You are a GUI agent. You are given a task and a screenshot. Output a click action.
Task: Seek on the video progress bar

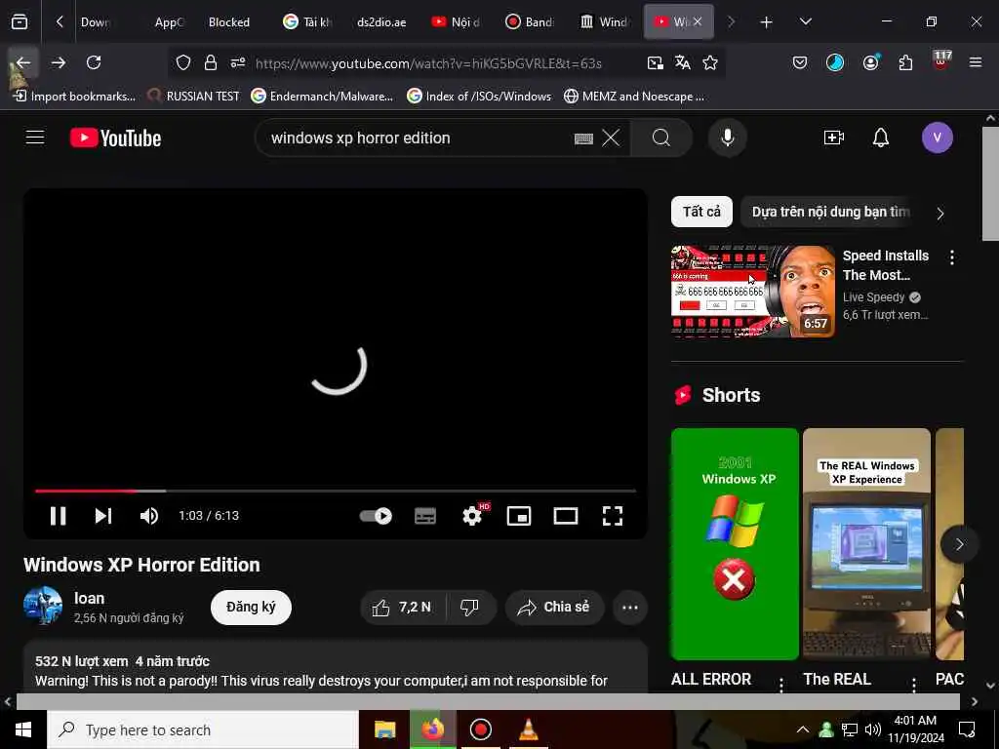[336, 492]
